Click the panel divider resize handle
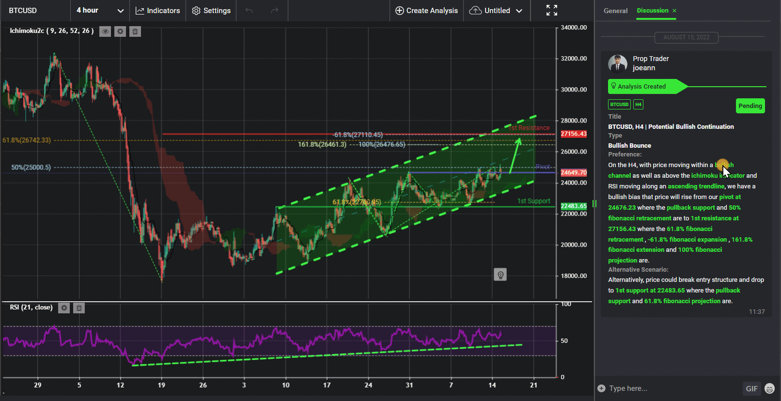 tap(594, 204)
